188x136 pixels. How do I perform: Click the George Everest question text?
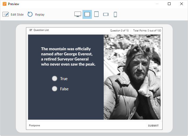(68, 56)
